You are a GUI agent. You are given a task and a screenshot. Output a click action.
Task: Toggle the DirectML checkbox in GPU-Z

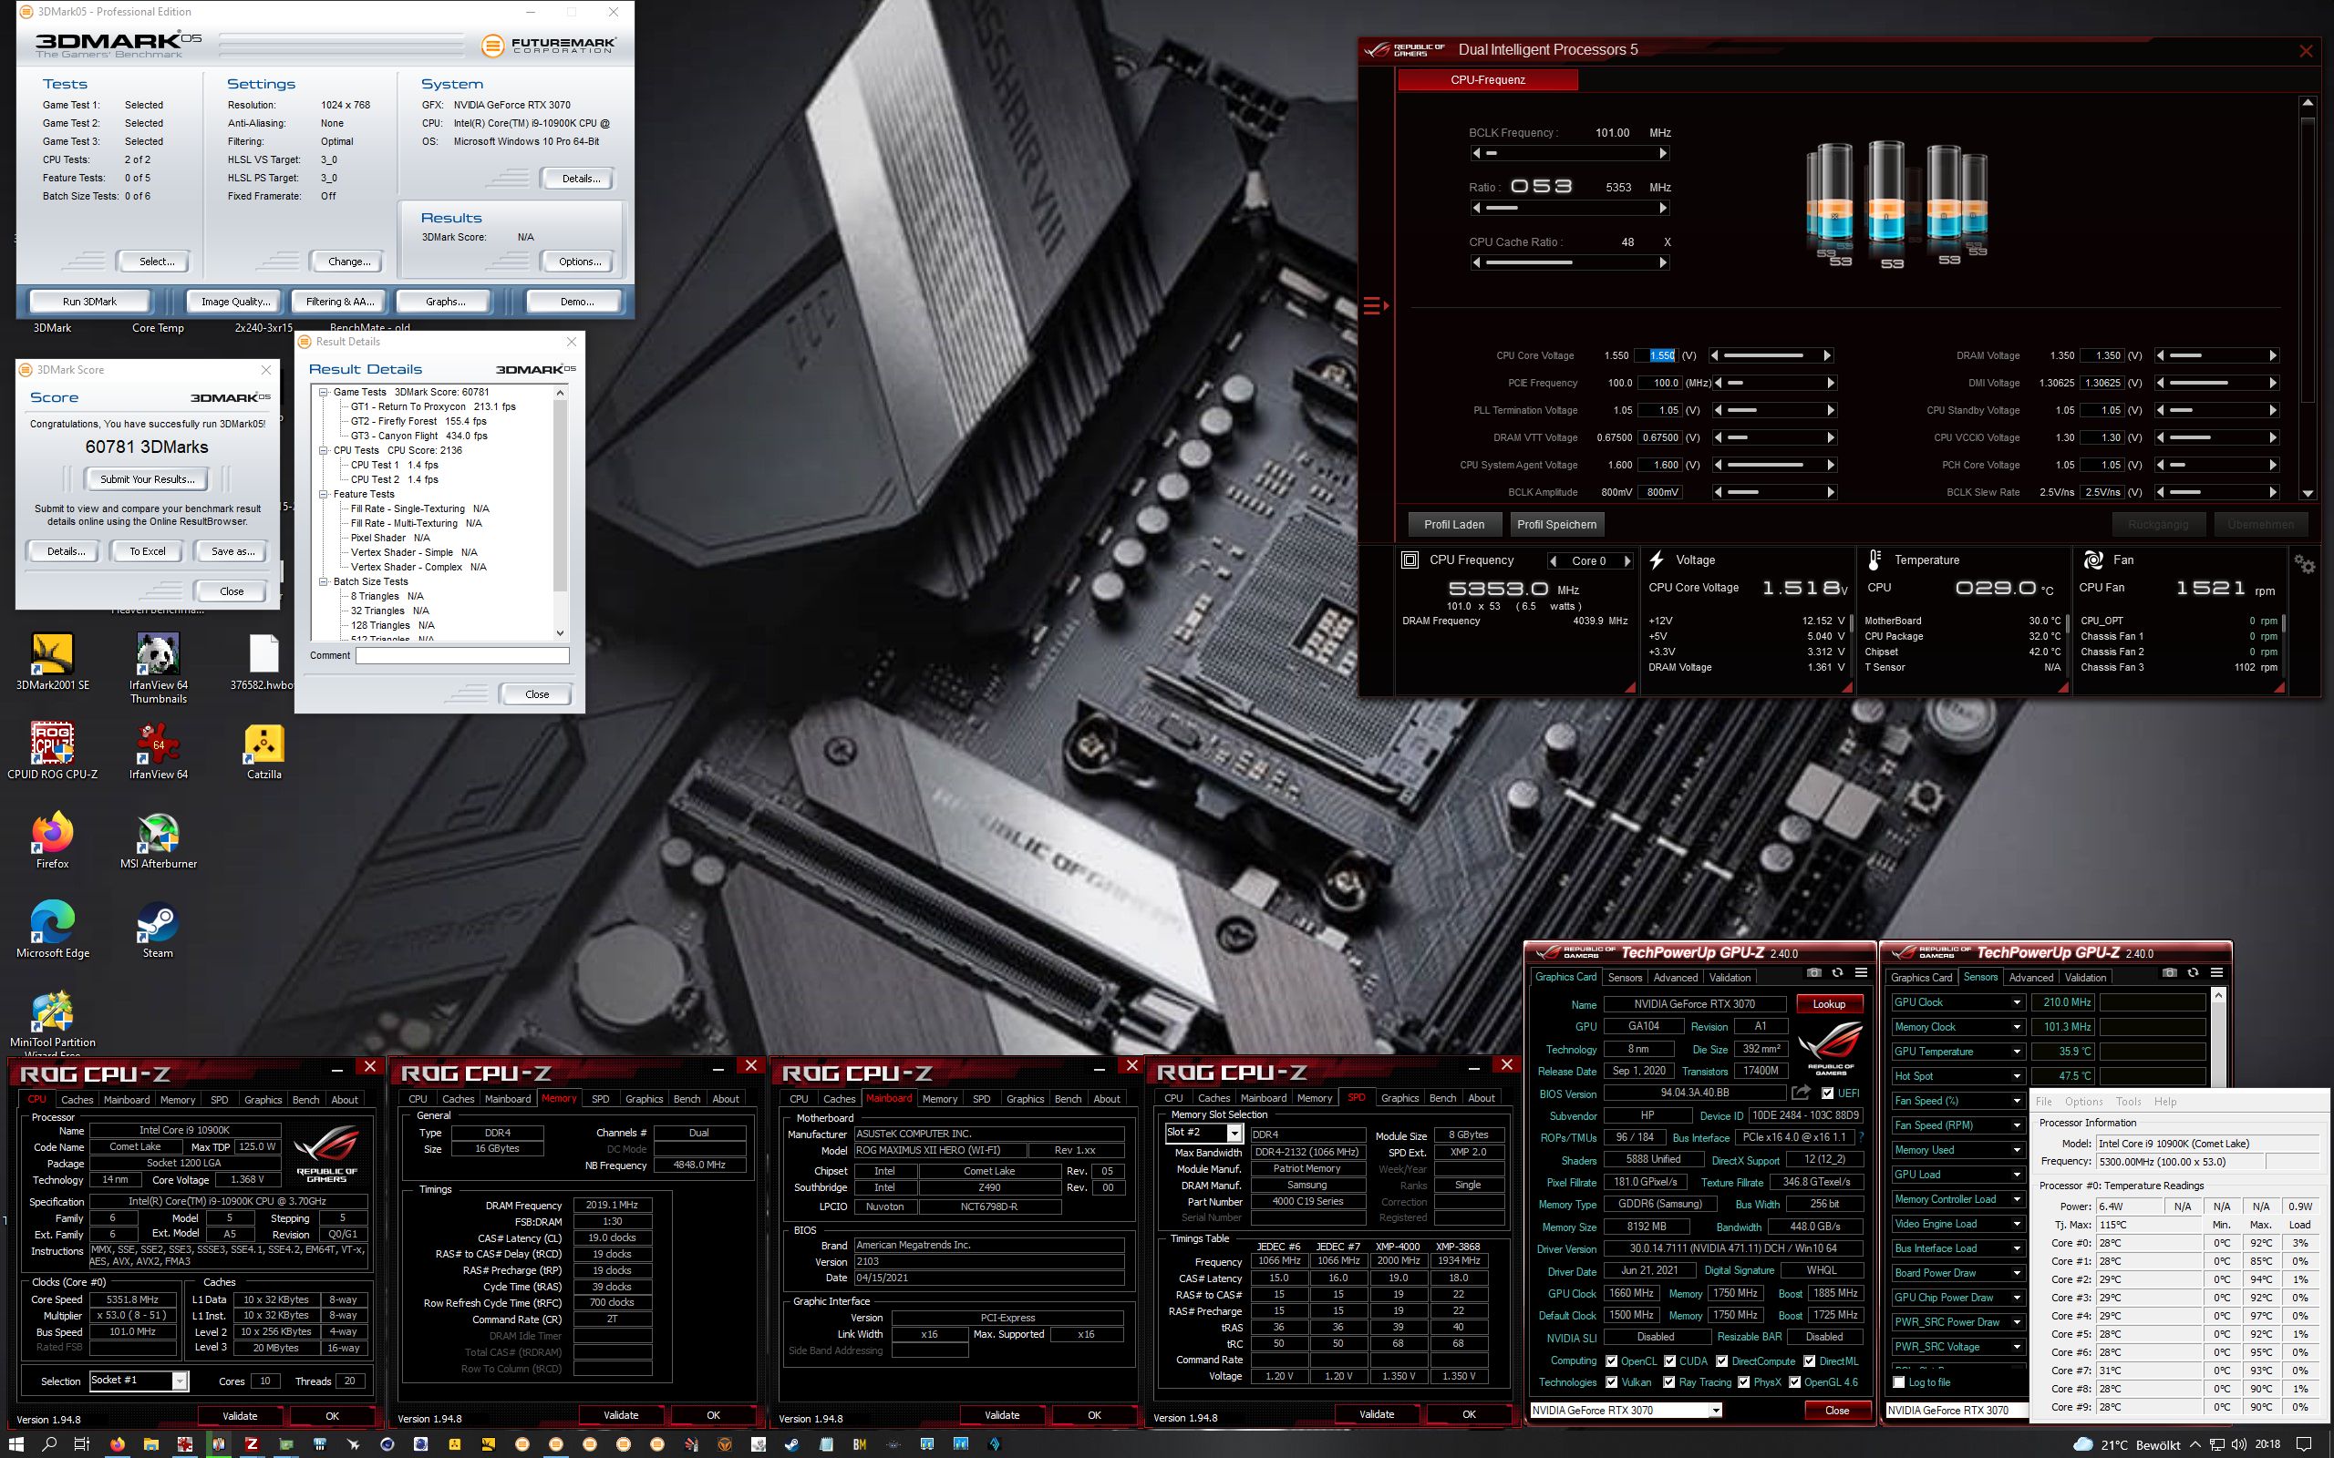pyautogui.click(x=1808, y=1361)
